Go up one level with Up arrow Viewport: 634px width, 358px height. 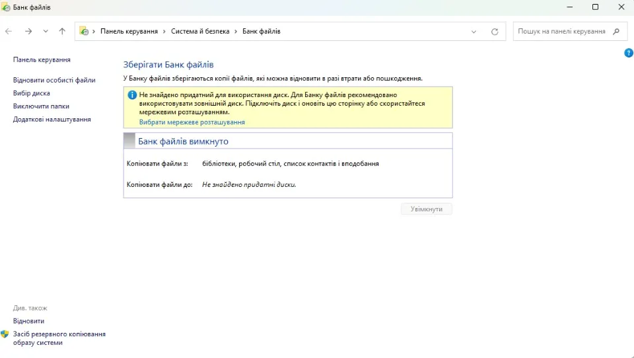(62, 31)
